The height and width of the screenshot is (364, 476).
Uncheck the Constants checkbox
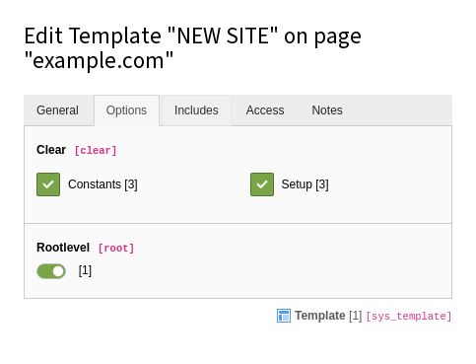click(48, 184)
